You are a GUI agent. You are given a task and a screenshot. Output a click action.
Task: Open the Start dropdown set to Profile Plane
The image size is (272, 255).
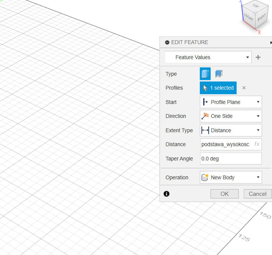tap(231, 102)
